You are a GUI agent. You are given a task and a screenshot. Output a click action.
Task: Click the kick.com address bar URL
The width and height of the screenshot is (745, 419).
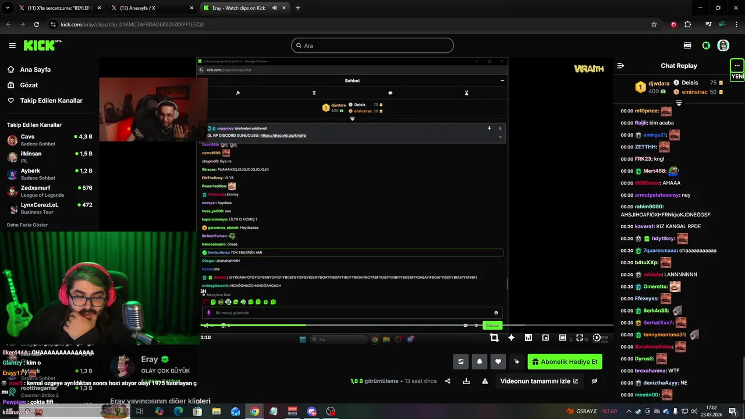(x=132, y=24)
